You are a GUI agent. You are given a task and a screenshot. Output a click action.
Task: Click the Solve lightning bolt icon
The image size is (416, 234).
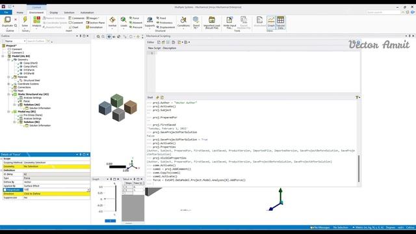point(25,19)
